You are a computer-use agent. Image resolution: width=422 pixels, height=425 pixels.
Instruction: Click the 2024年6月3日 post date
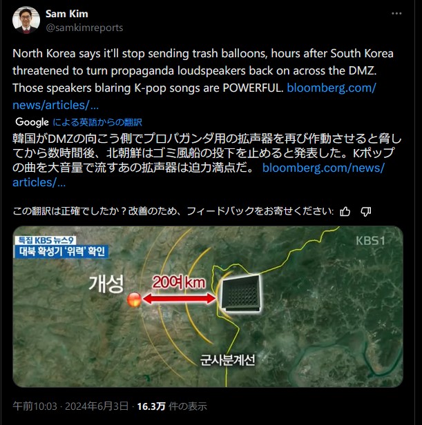click(97, 406)
